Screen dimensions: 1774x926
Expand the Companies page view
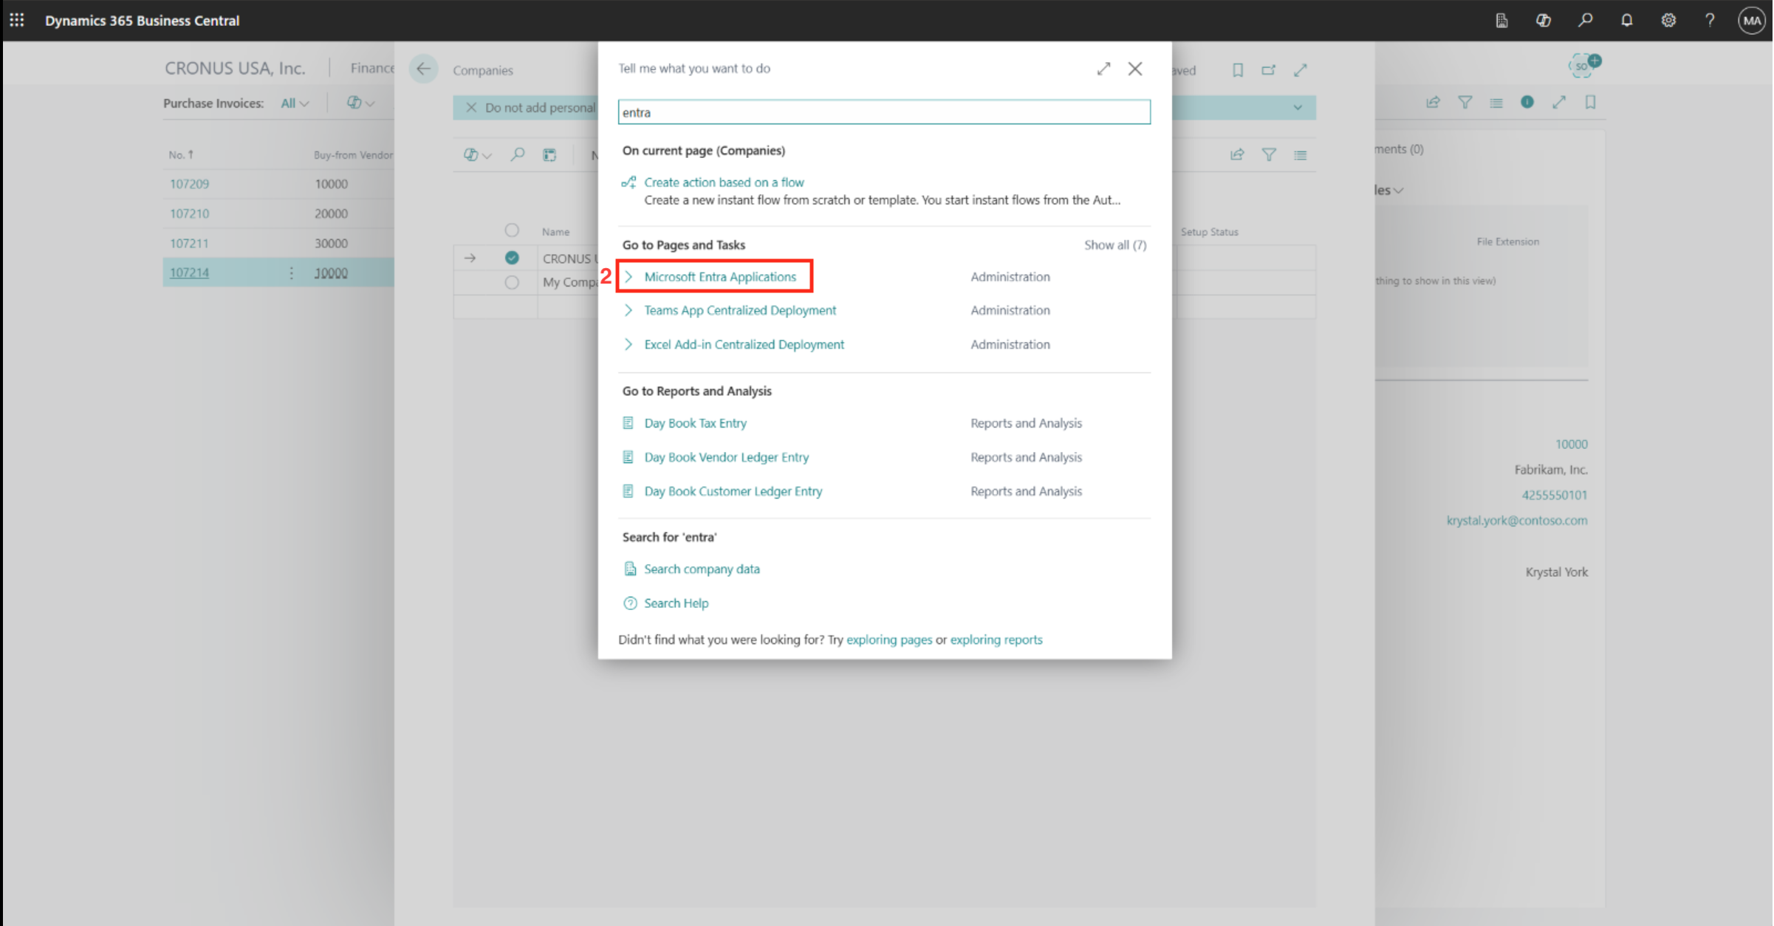(x=1301, y=70)
